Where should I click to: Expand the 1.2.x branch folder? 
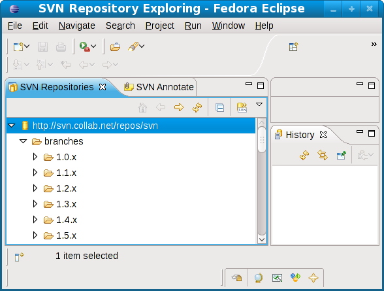[x=35, y=188]
